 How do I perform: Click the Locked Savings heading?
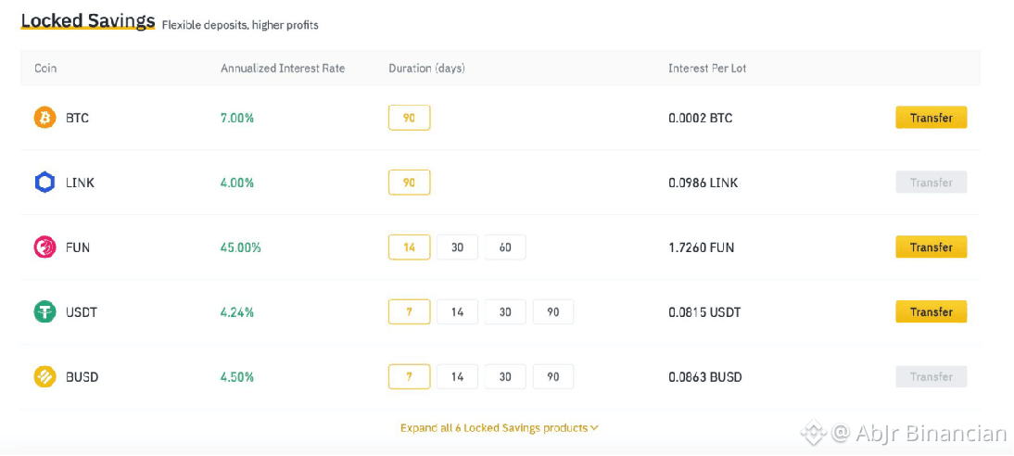point(87,21)
